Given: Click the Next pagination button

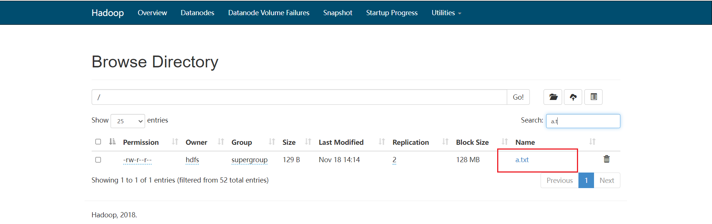Looking at the screenshot, I should coord(607,180).
